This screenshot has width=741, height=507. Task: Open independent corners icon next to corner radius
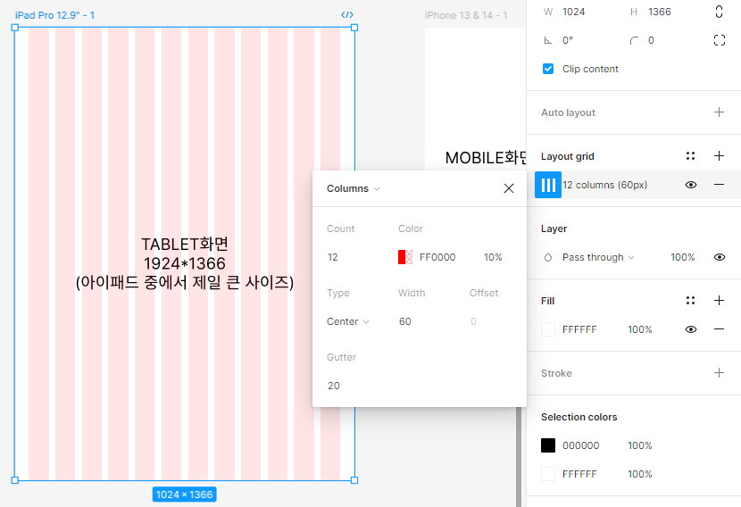(x=720, y=40)
